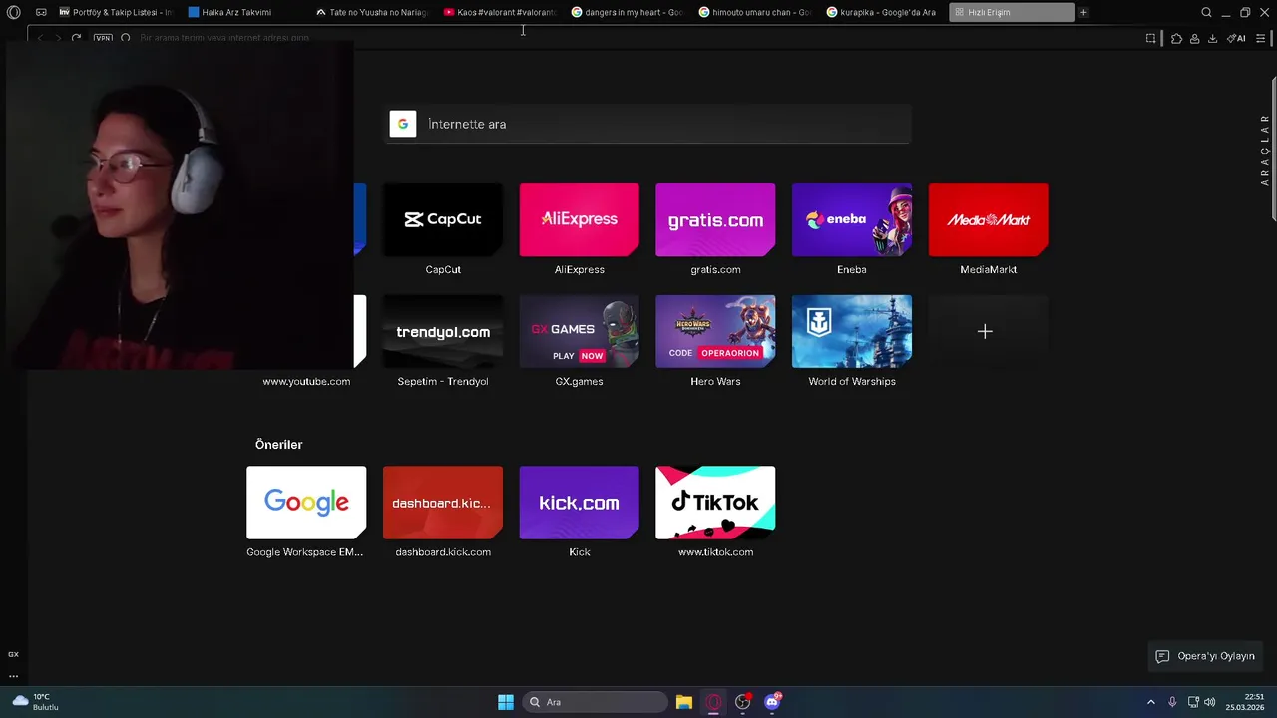
Task: Open the AI assistant icon
Action: pyautogui.click(x=1236, y=38)
